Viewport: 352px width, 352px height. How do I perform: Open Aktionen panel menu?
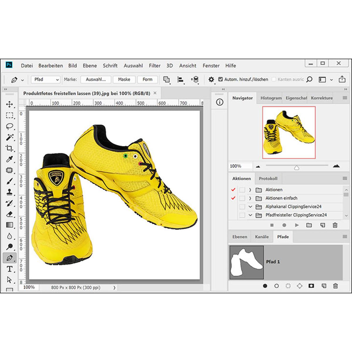point(345,178)
